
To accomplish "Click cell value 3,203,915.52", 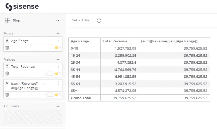I will pyautogui.click(x=126, y=84).
